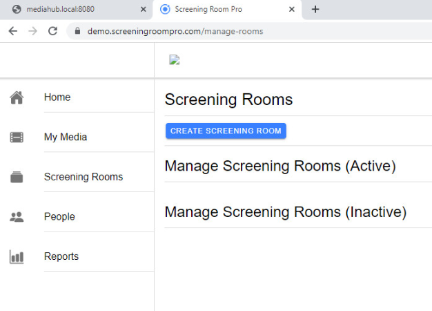
Task: Go to the People sidebar entry
Action: tap(59, 216)
